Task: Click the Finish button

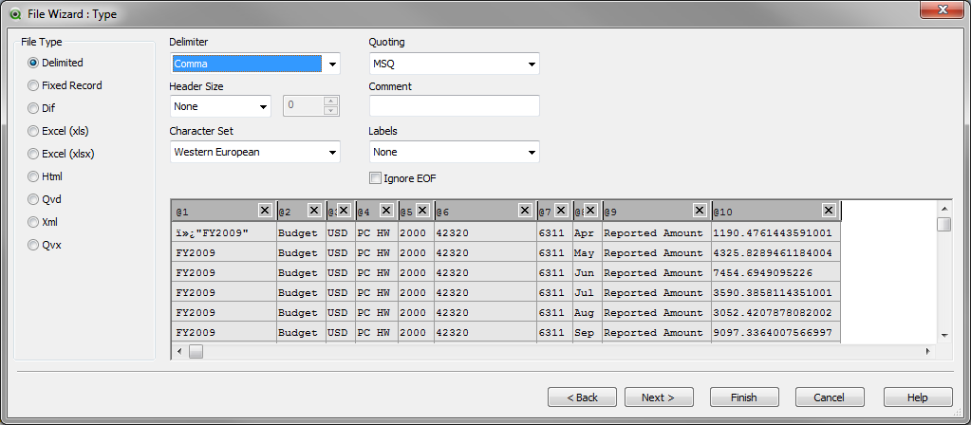Action: tap(744, 397)
